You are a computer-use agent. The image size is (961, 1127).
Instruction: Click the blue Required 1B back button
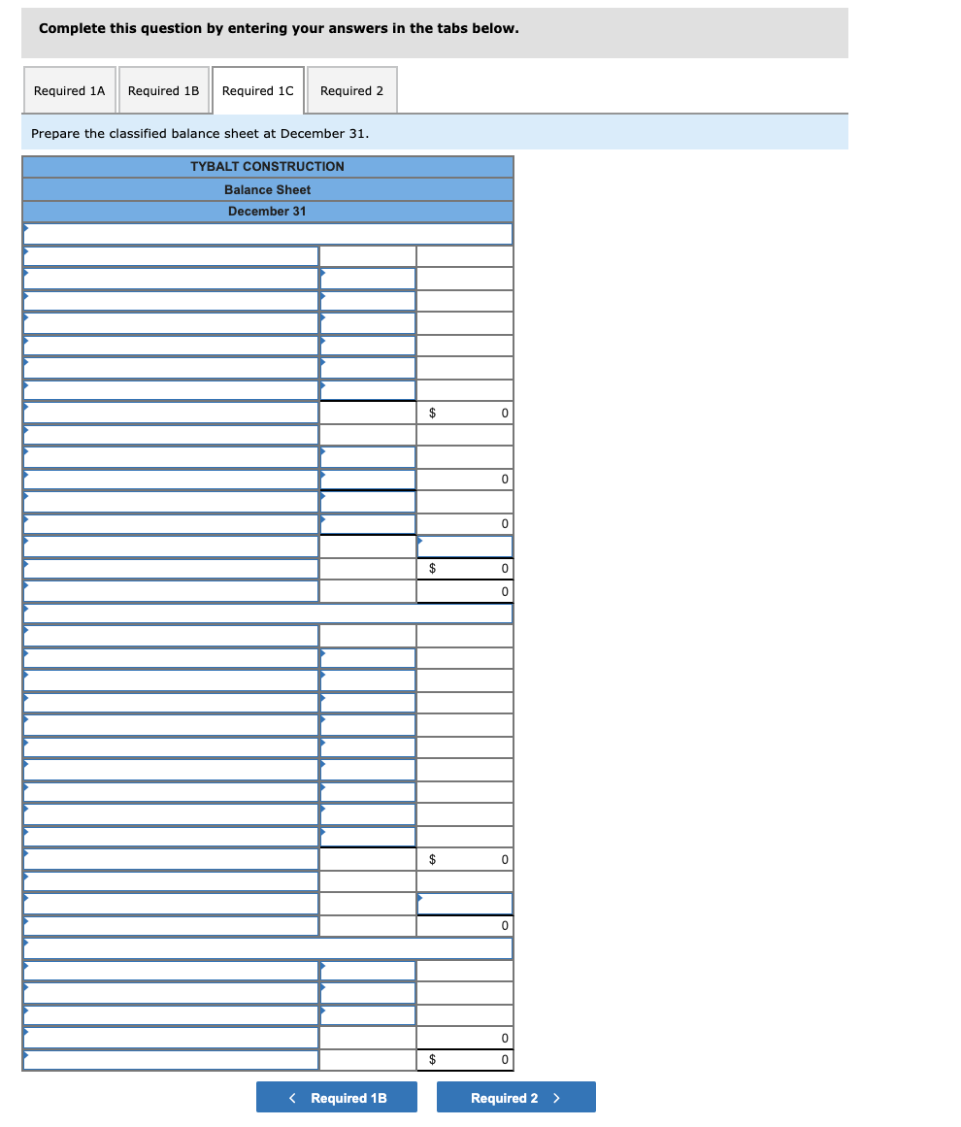pos(336,1097)
